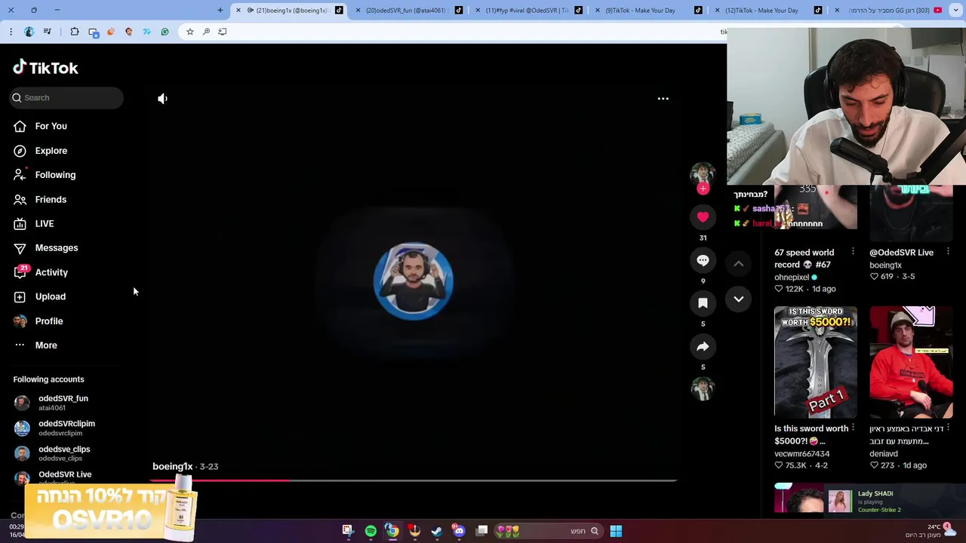Switch to the YouTube (303) tab
Screen dimensions: 966x543
click(x=891, y=11)
